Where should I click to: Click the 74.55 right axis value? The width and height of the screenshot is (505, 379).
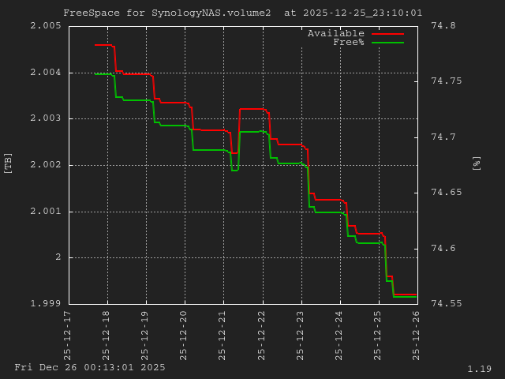(x=446, y=304)
